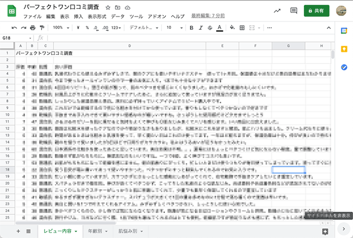Open the 編集 menu
Viewport: 353px width, 238px height.
pyautogui.click(x=51, y=17)
